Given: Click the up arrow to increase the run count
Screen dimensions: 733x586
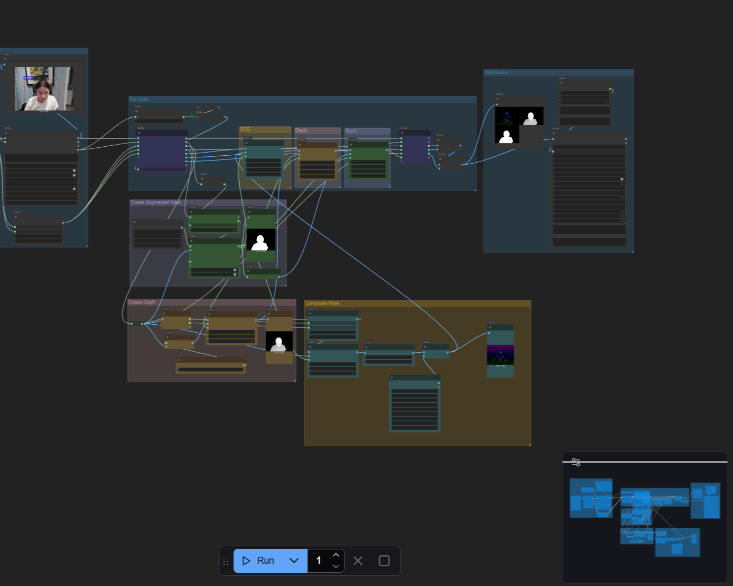Looking at the screenshot, I should [x=336, y=554].
